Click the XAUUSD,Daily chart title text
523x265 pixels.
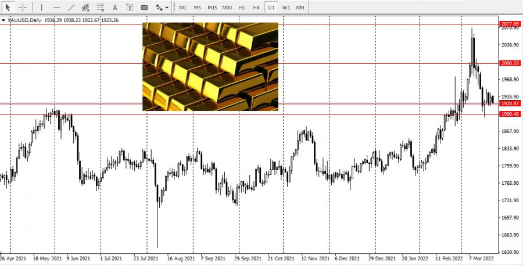(24, 20)
